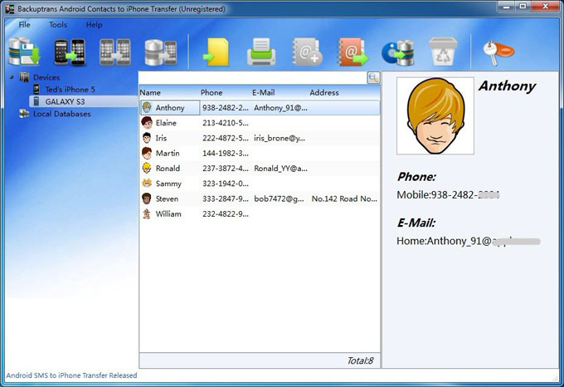Click the contact search input field

[253, 78]
